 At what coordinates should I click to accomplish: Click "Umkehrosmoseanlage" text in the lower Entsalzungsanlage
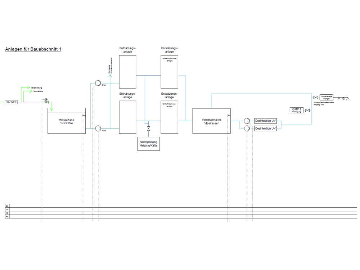170,105
